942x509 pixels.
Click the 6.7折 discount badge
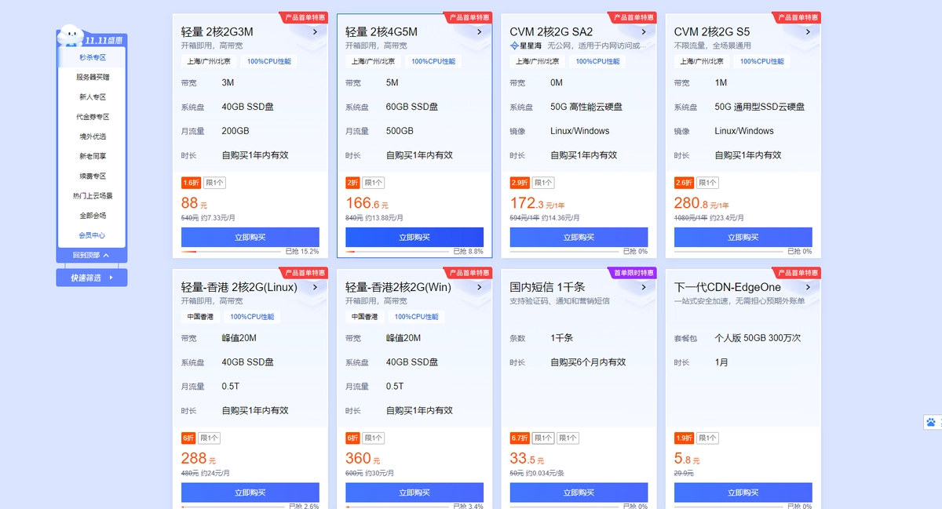(520, 438)
